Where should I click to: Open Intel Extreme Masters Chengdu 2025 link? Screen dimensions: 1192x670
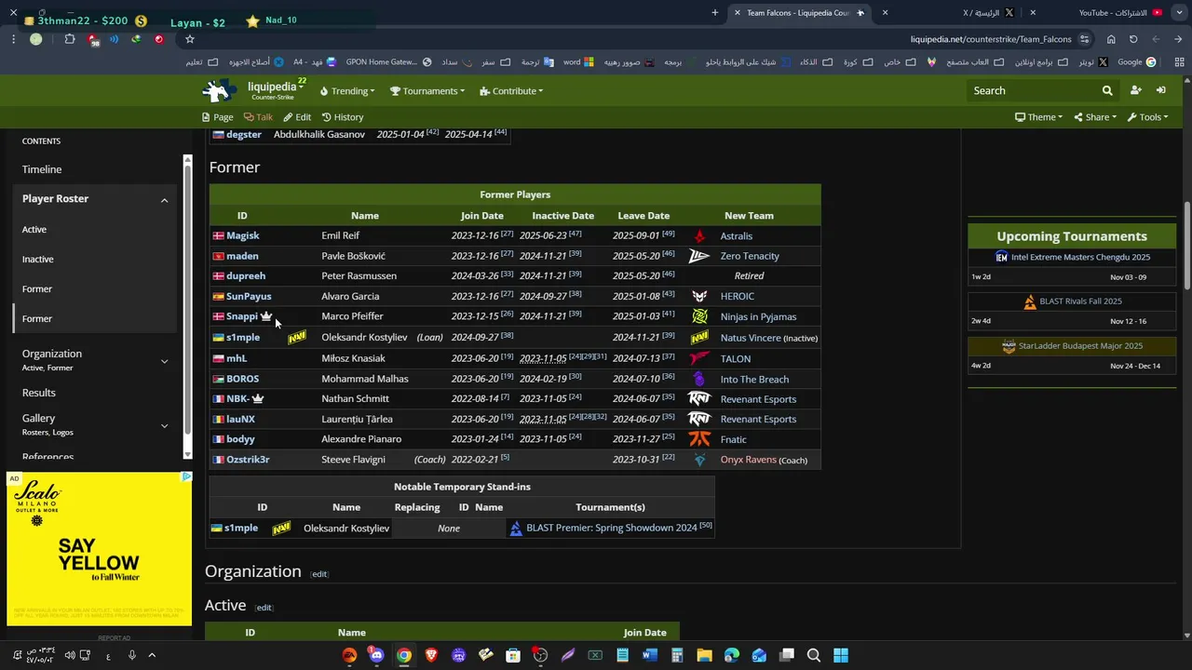pos(1080,257)
